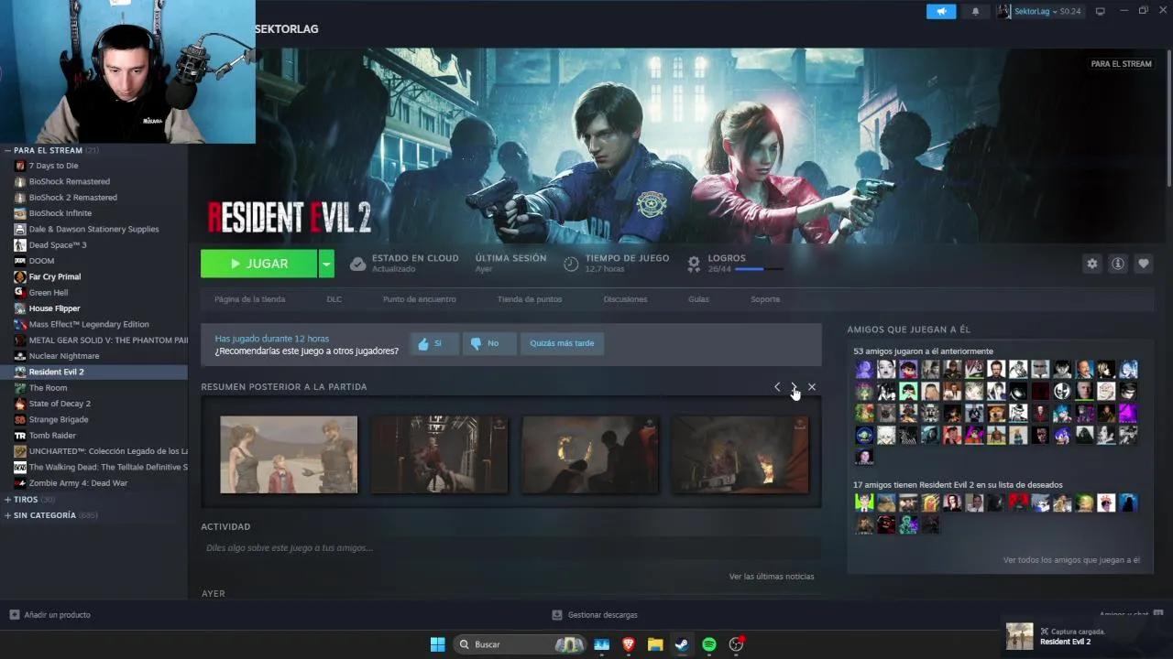Click the Strange Brigade game icon
The width and height of the screenshot is (1173, 659).
coord(20,419)
